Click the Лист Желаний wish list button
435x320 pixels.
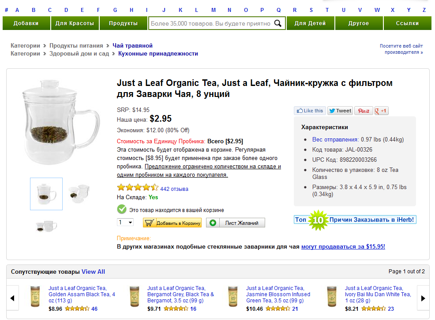(236, 223)
